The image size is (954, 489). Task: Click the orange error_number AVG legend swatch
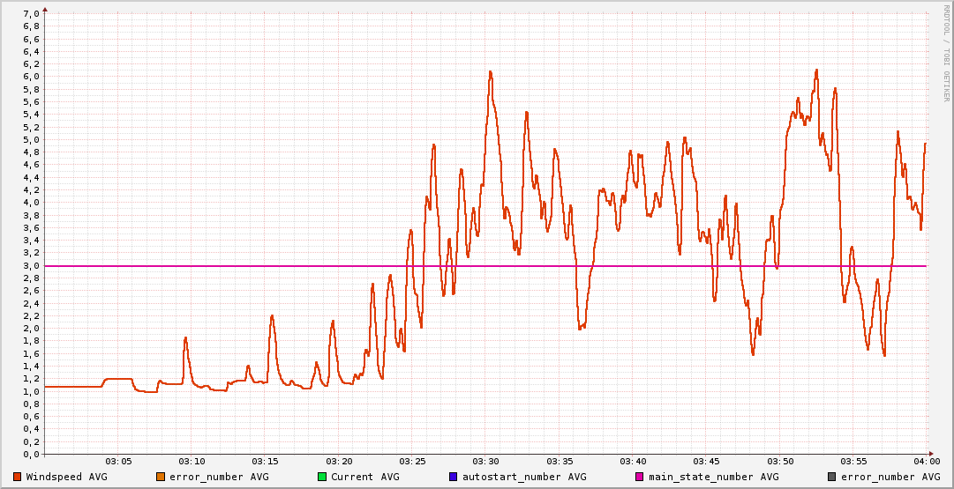tap(161, 477)
